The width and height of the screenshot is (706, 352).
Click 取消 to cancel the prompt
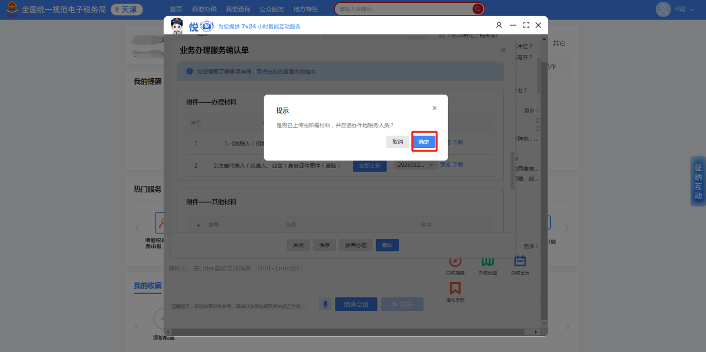pos(397,142)
